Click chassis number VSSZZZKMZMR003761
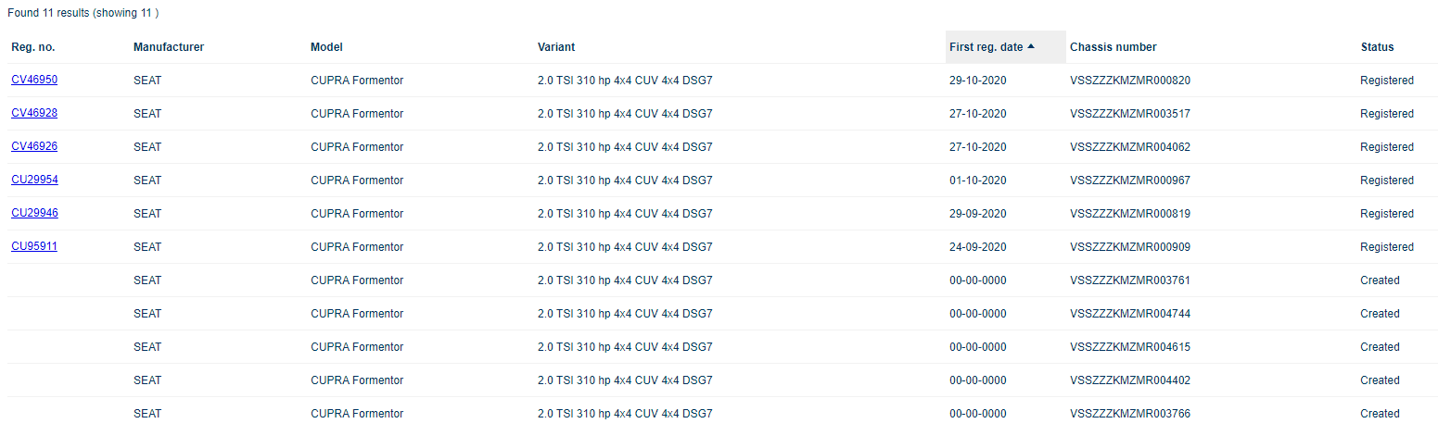Viewport: 1438px width, 436px height. (x=1129, y=280)
